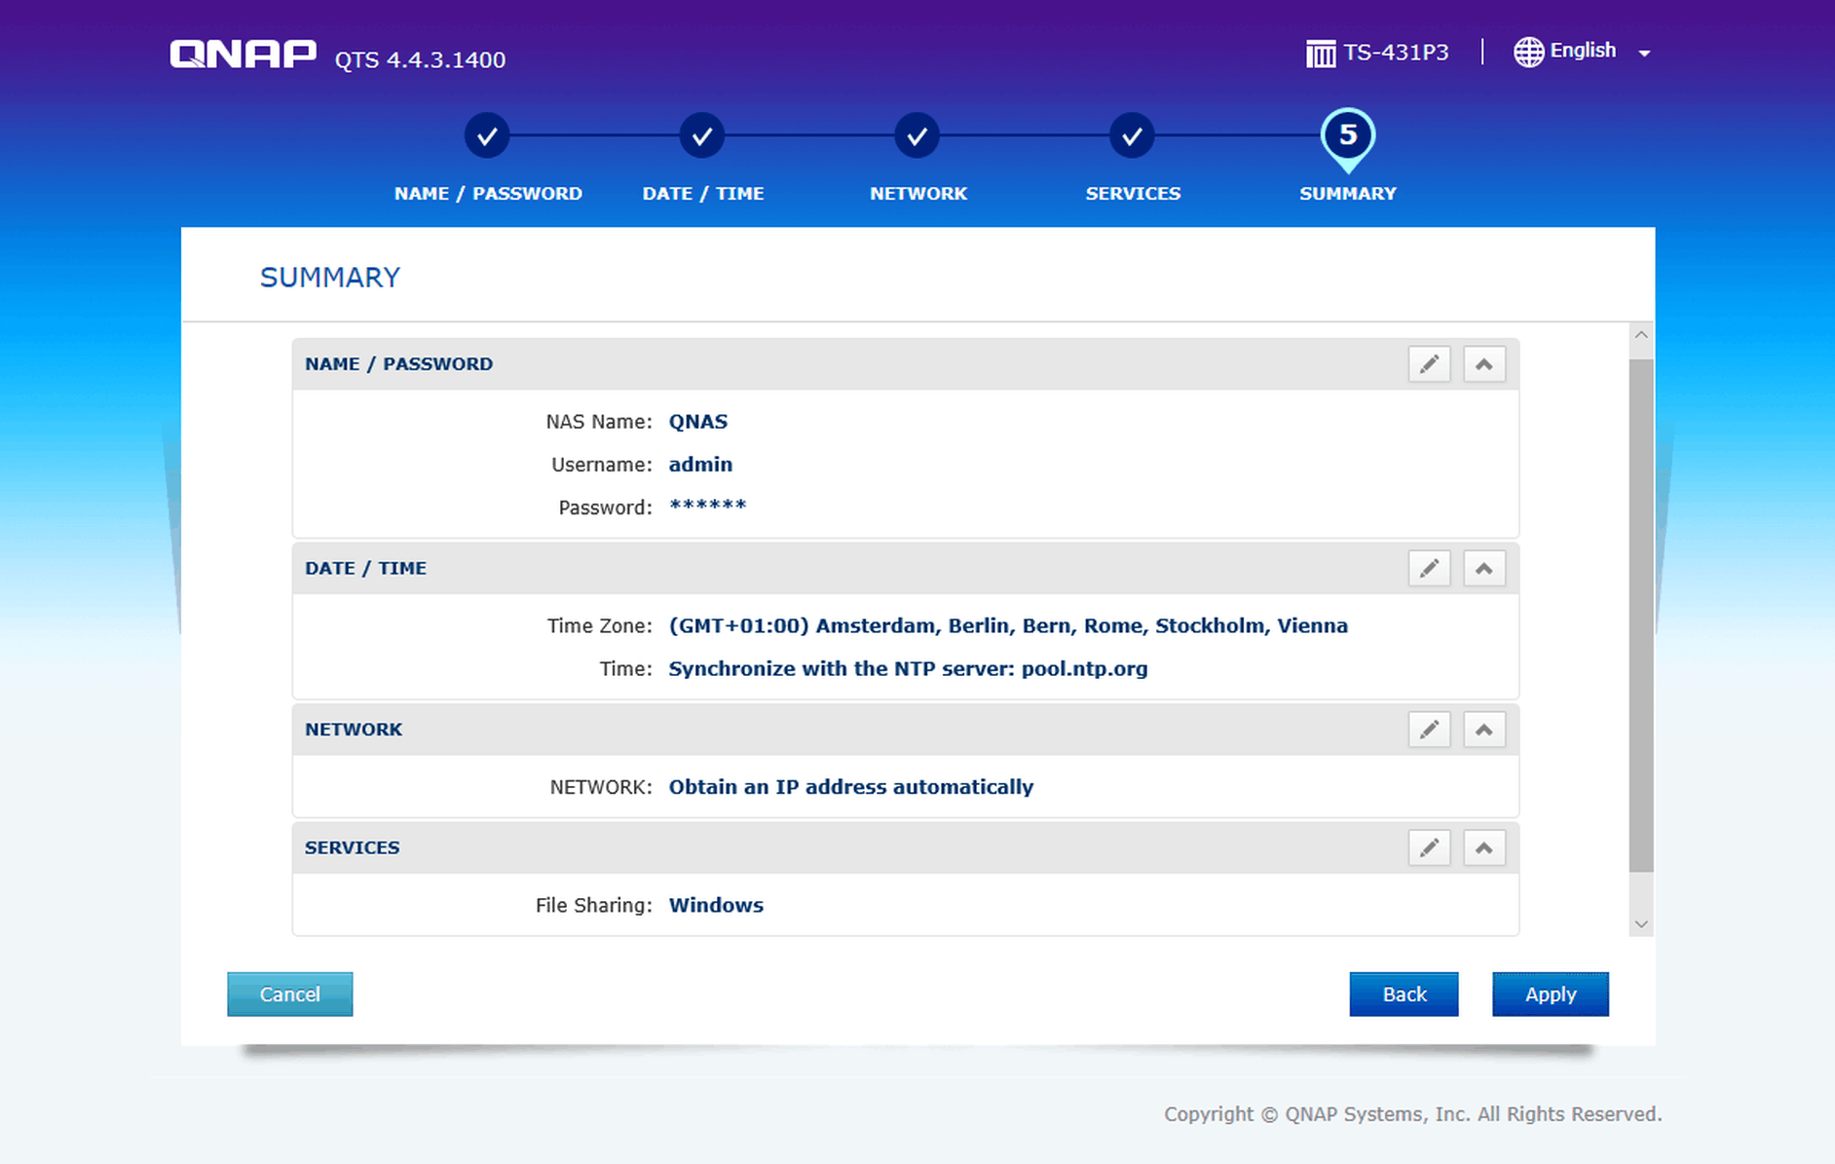Go to the Name / Password step checkmark
Image resolution: width=1835 pixels, height=1164 pixels.
487,135
